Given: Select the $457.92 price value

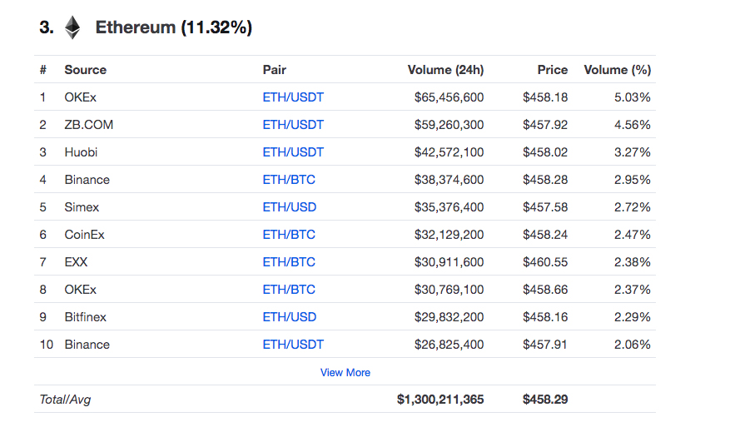Looking at the screenshot, I should pyautogui.click(x=545, y=125).
